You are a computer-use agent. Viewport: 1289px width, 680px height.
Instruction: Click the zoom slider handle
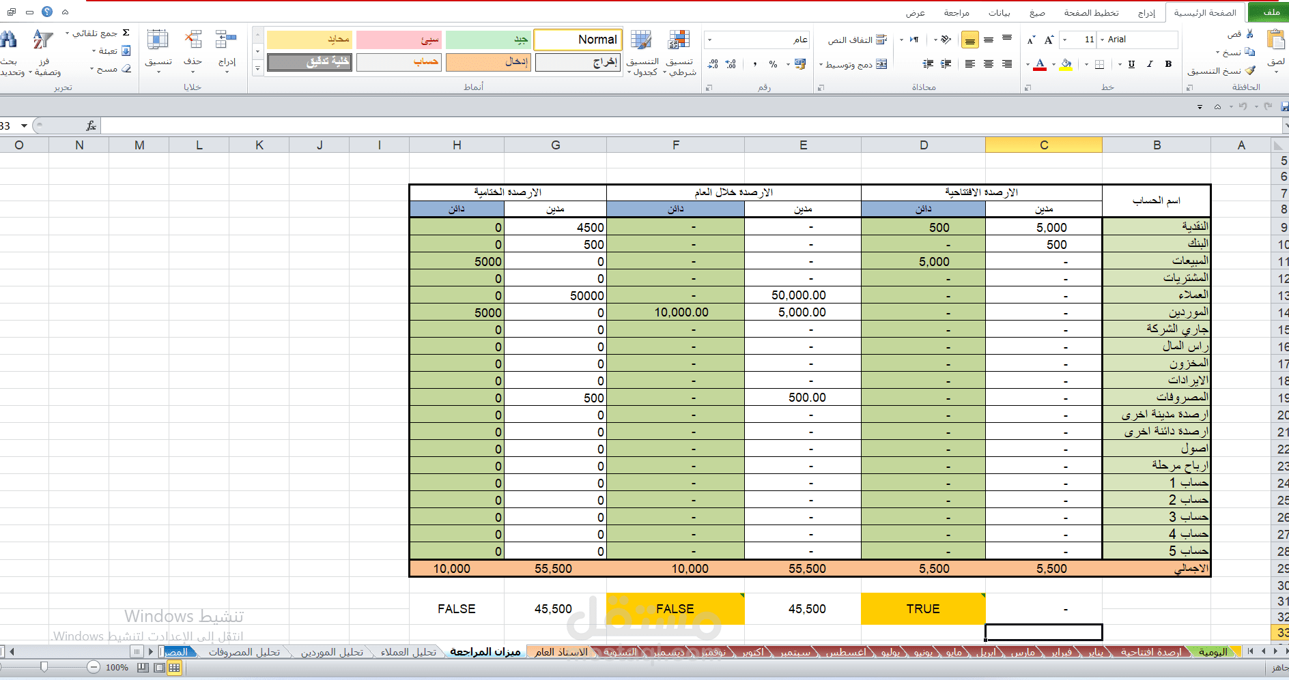44,667
